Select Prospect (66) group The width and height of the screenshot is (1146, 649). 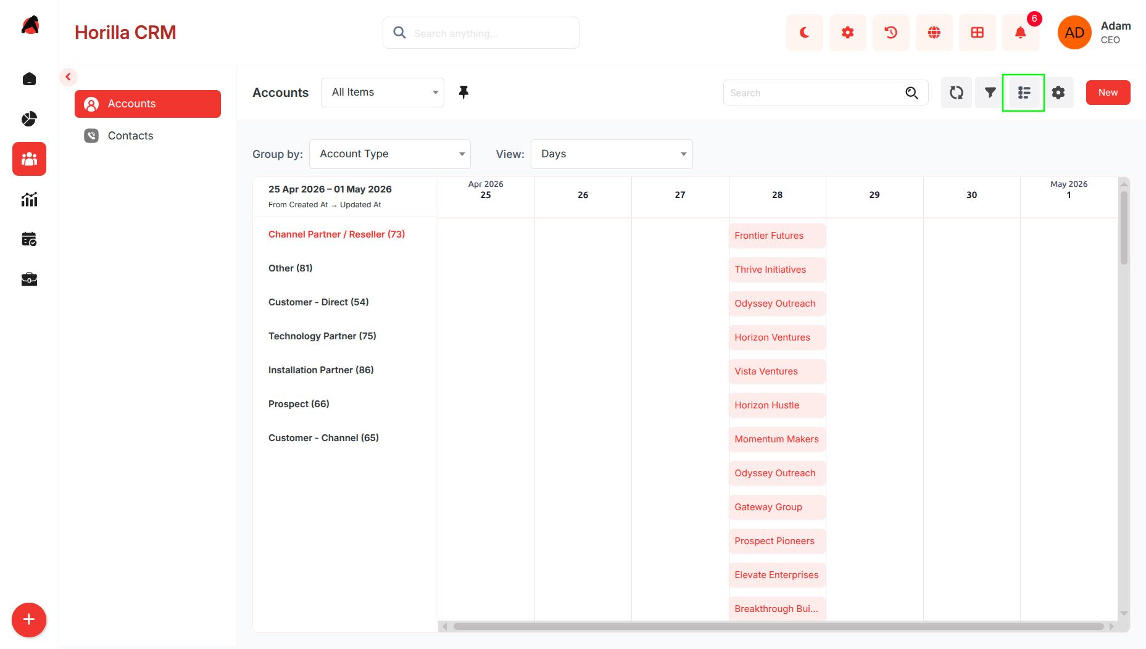click(299, 404)
